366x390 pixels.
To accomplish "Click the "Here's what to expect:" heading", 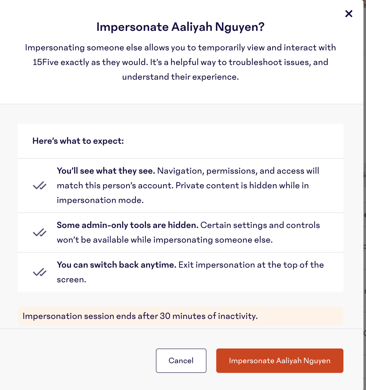I will (78, 141).
